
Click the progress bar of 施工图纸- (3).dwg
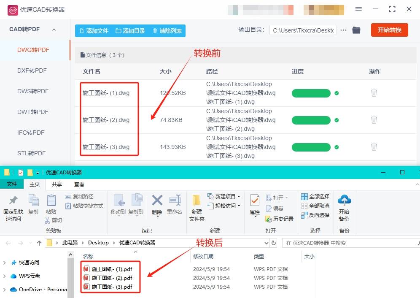point(311,147)
